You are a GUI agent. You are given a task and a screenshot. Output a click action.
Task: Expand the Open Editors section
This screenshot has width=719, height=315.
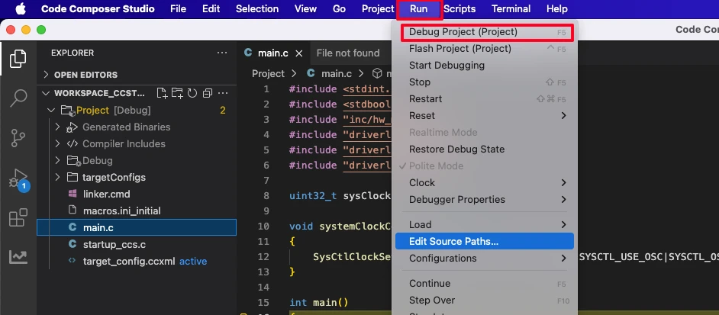click(85, 75)
